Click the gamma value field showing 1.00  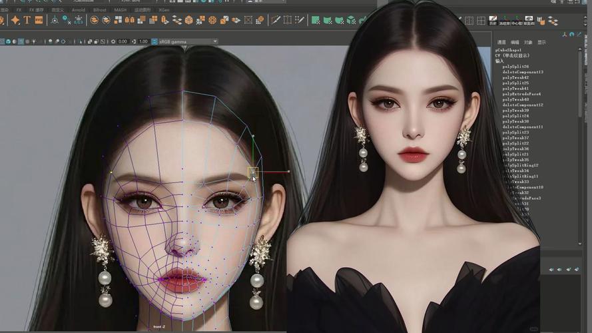click(x=143, y=41)
